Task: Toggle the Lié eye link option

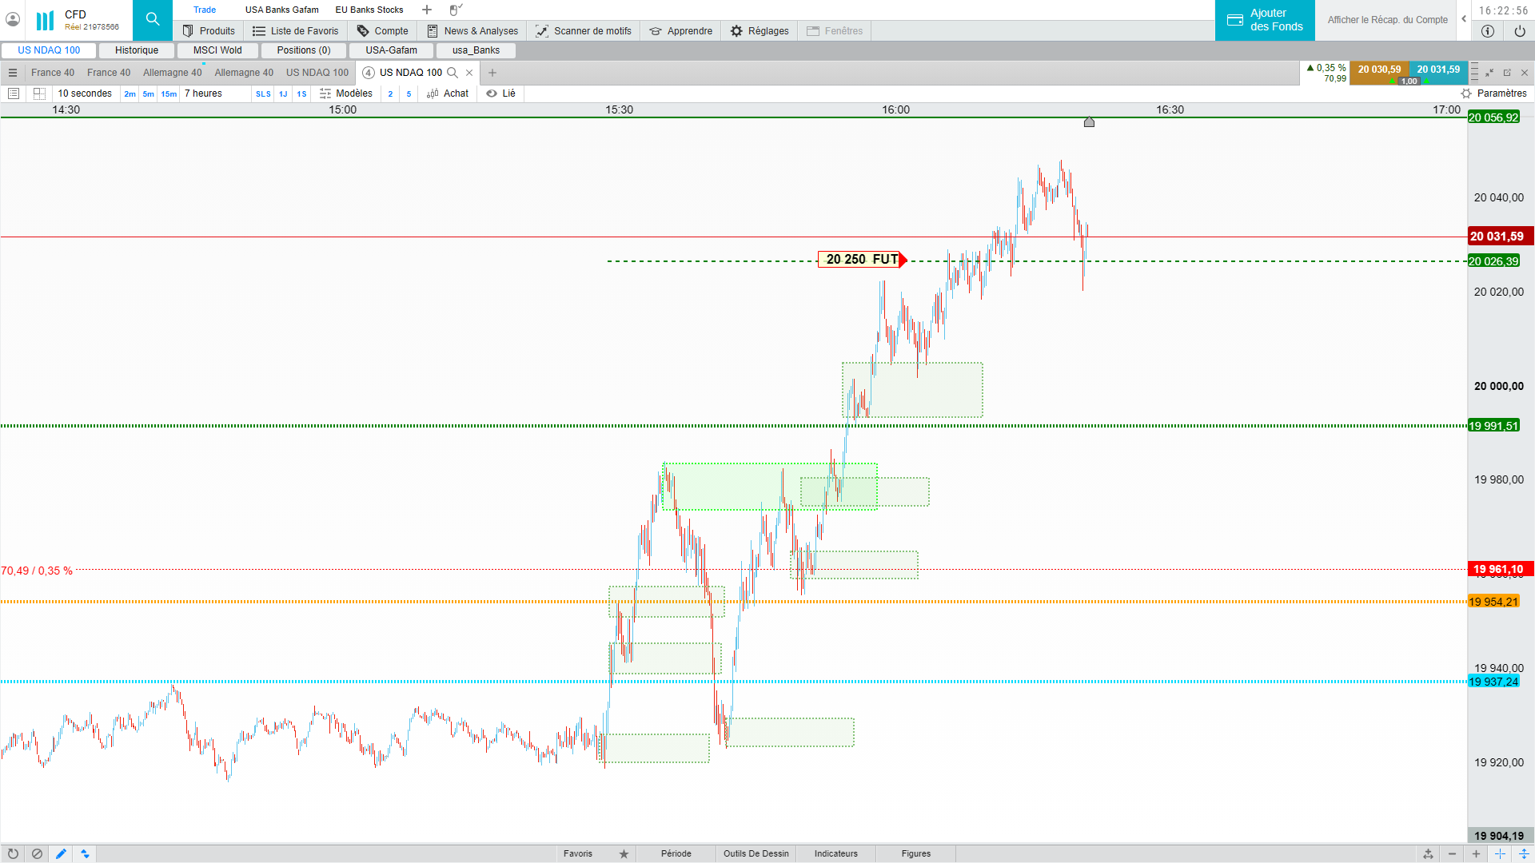Action: pyautogui.click(x=501, y=93)
